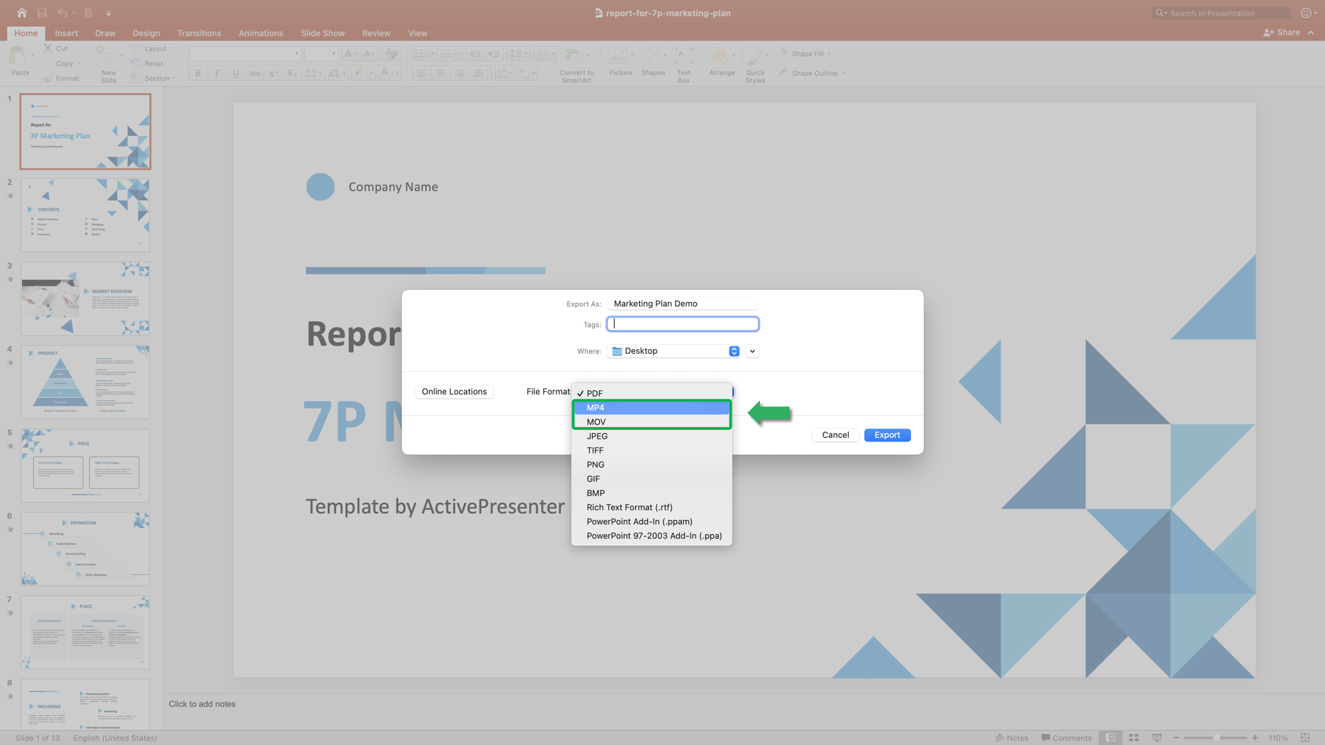Click the Arrange icon
Image resolution: width=1325 pixels, height=745 pixels.
pyautogui.click(x=720, y=56)
